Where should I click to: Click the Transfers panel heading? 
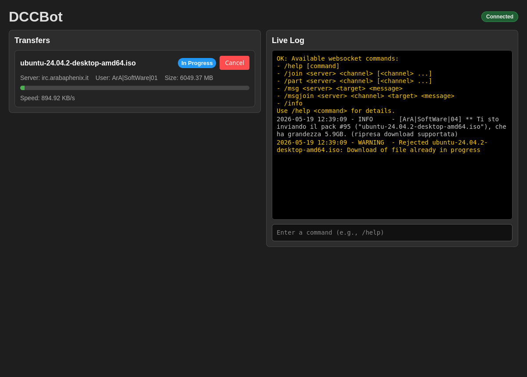32,40
